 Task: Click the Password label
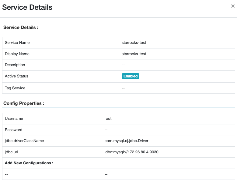pyautogui.click(x=14, y=130)
